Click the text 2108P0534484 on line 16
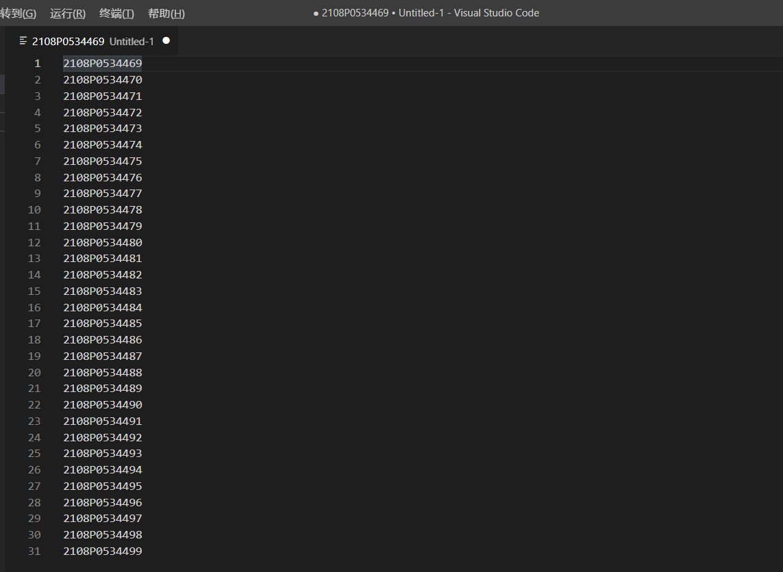This screenshot has height=572, width=783. pos(103,308)
